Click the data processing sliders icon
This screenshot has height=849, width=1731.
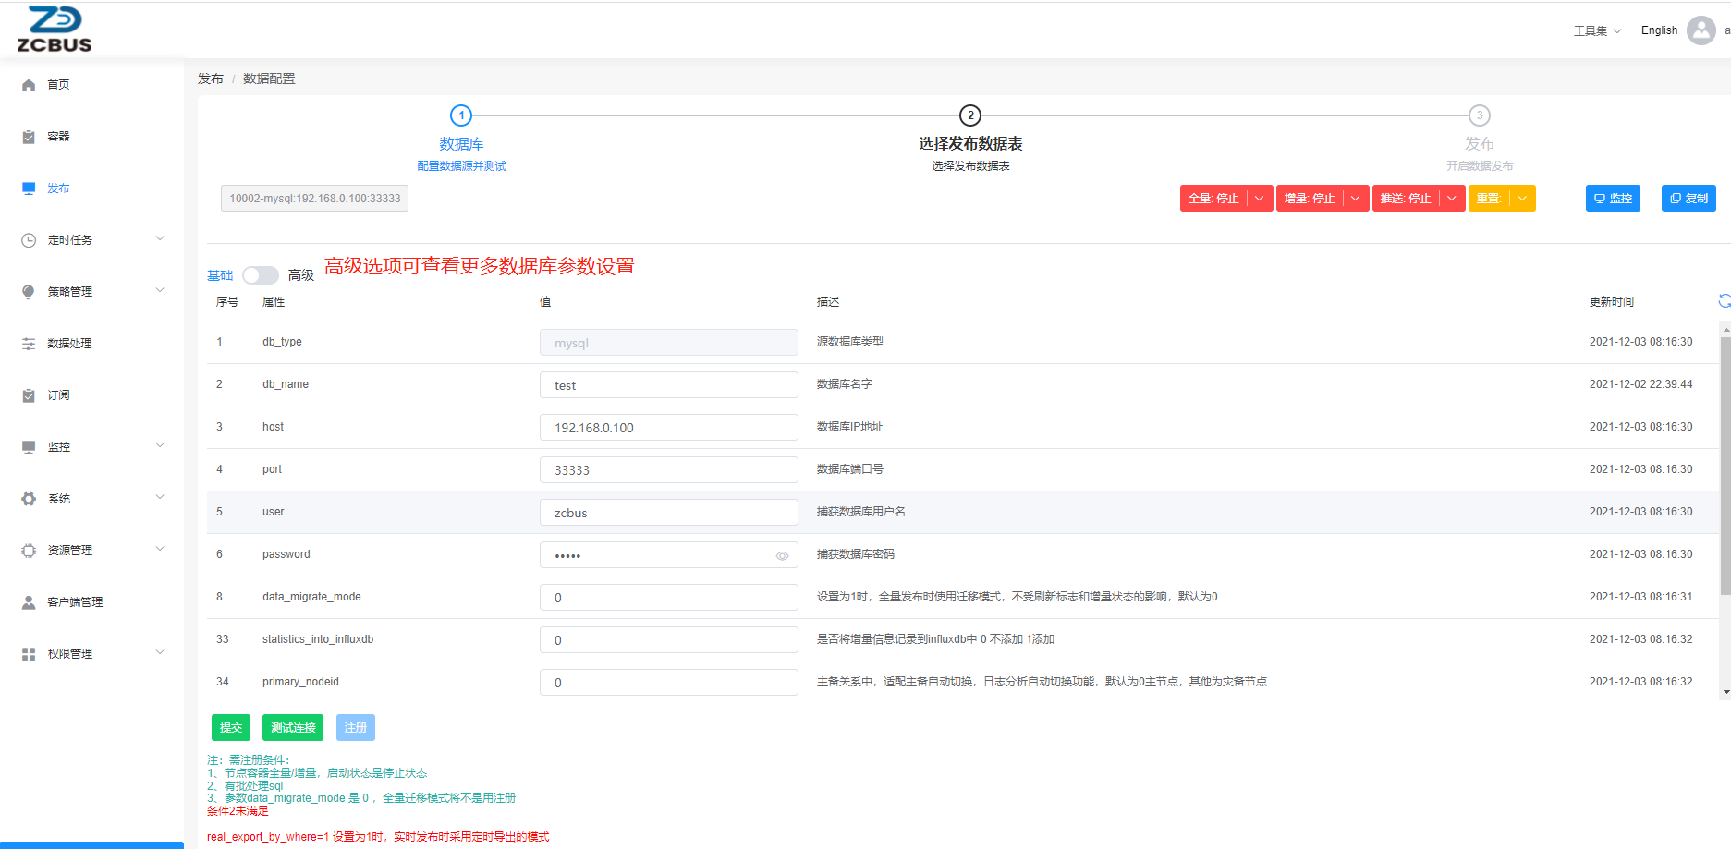[29, 344]
